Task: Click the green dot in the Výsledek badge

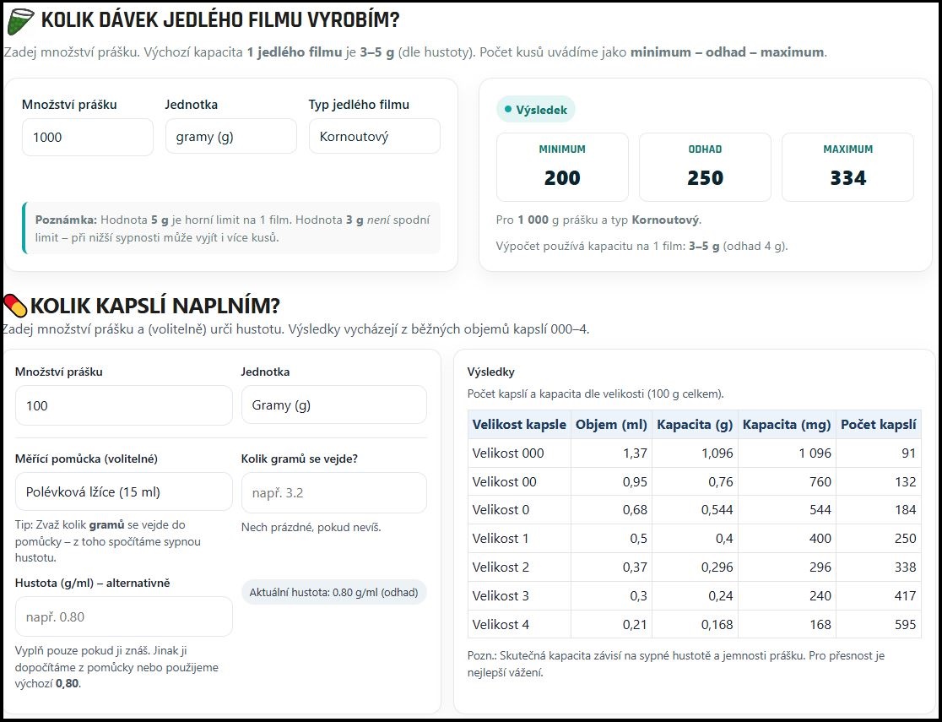Action: pyautogui.click(x=508, y=109)
